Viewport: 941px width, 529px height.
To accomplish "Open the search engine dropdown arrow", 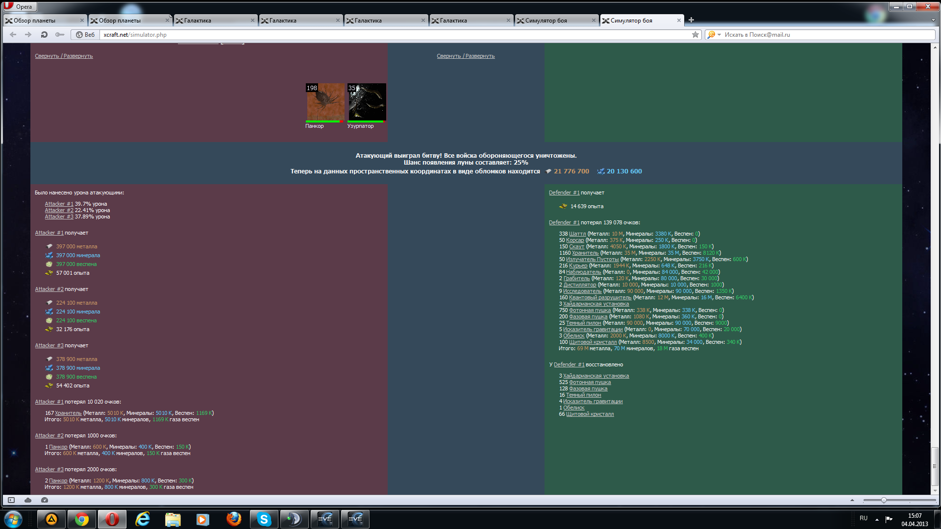I will click(719, 35).
